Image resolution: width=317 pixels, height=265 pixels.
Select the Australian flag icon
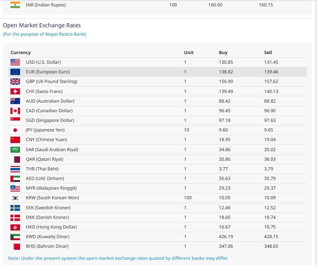15,101
